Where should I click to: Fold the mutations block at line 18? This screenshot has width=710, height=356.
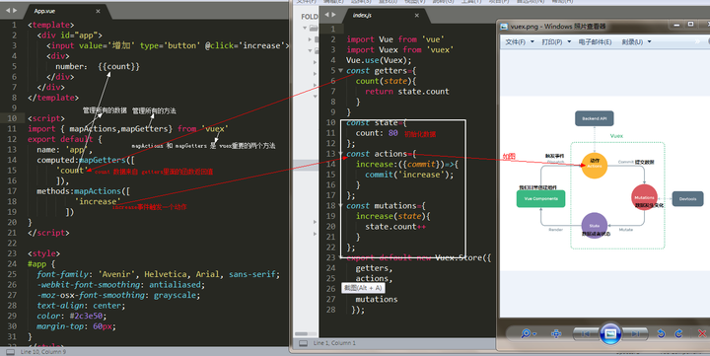click(x=340, y=206)
